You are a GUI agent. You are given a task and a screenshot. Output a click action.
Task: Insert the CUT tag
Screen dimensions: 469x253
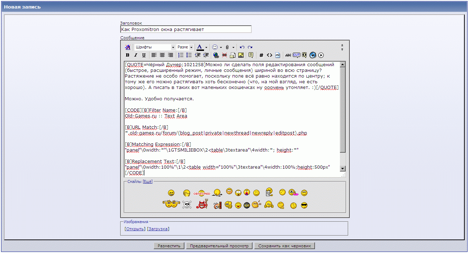296,55
